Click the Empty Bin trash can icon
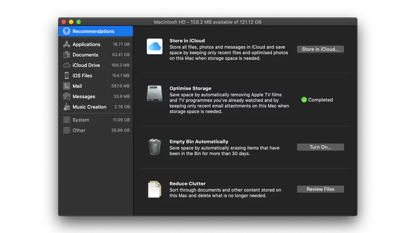The width and height of the screenshot is (415, 233). [154, 147]
